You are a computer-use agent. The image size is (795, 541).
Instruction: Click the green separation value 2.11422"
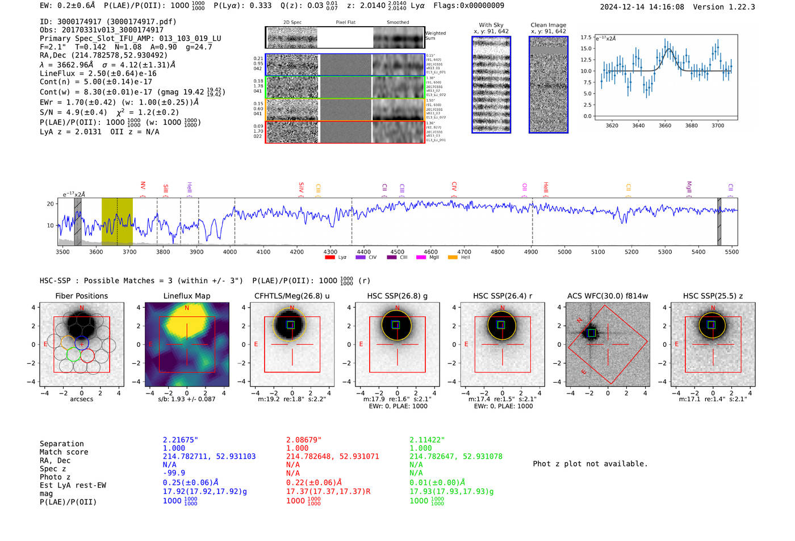(x=427, y=440)
